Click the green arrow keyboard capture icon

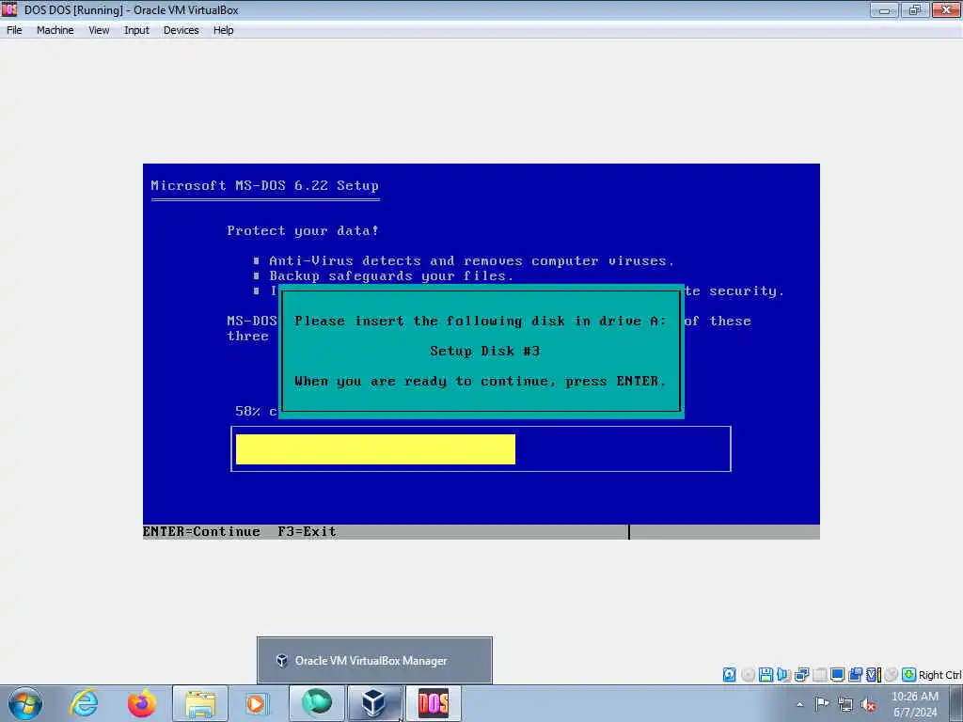pos(909,675)
